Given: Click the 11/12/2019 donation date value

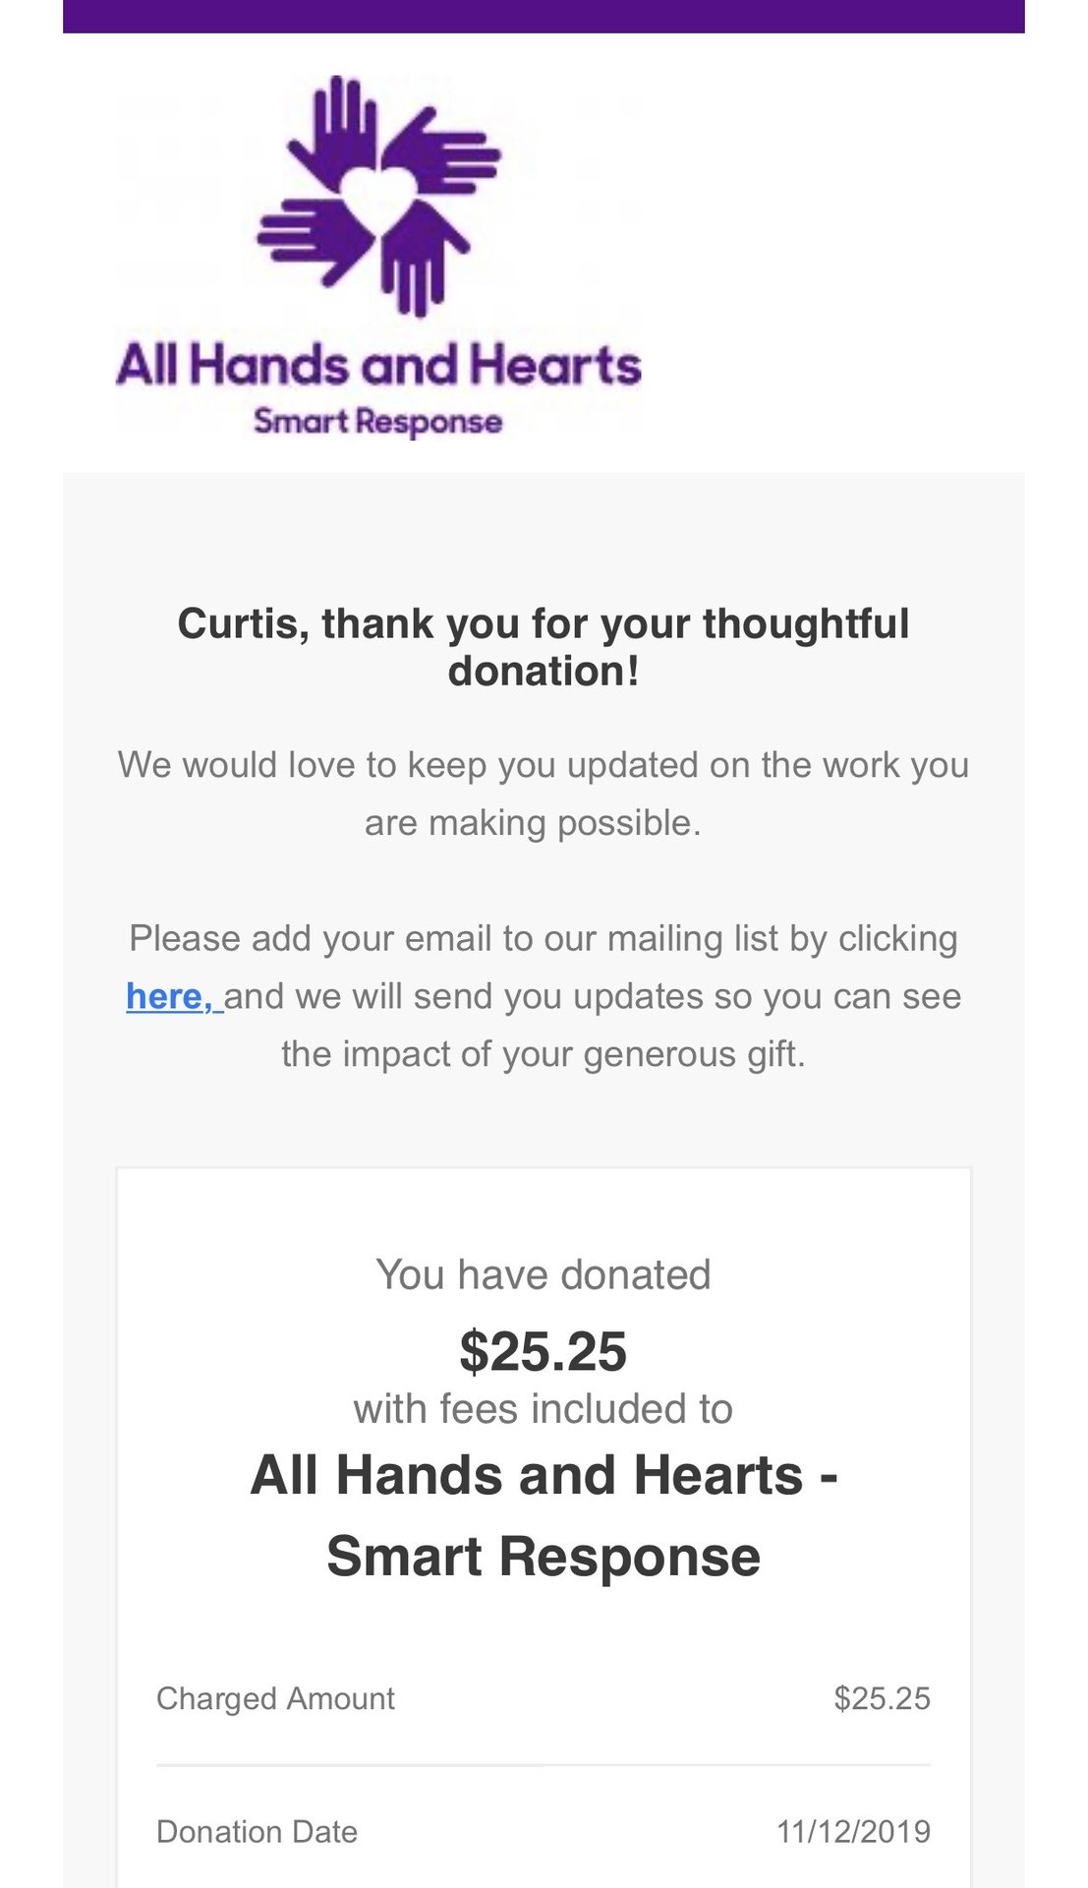Looking at the screenshot, I should [x=853, y=1831].
